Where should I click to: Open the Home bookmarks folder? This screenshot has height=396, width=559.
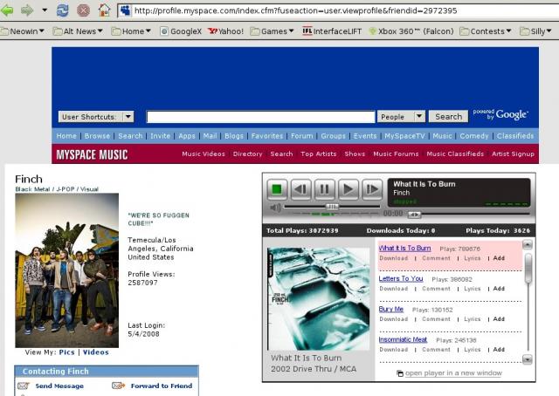tap(131, 31)
